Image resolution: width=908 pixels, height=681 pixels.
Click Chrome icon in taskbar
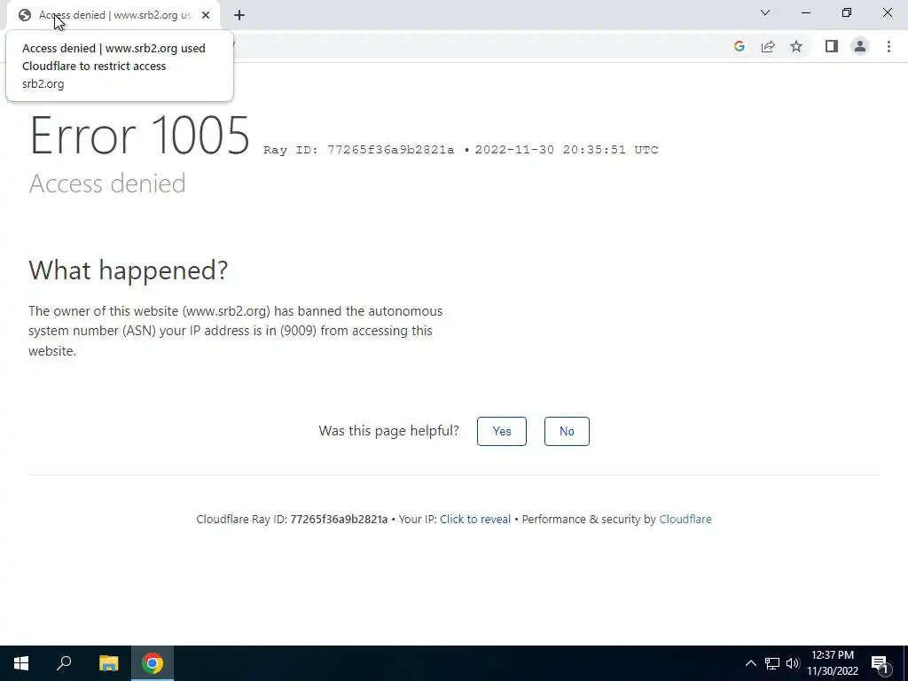(x=153, y=663)
